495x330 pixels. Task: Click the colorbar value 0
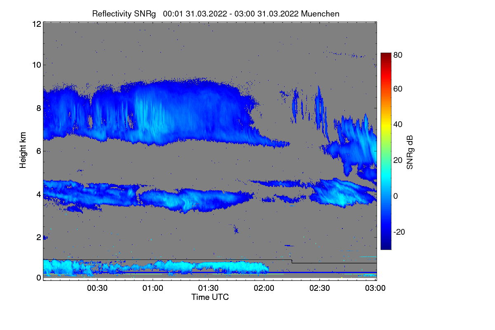(396, 196)
